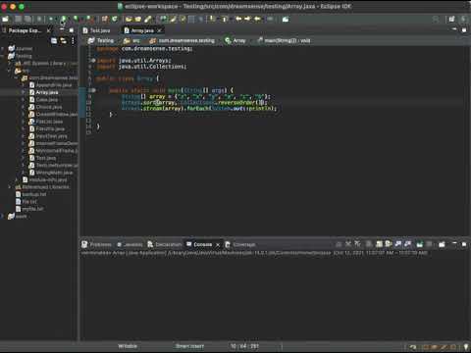This screenshot has height=353, width=471.
Task: Toggle Show Console on Standard Error
Action: click(407, 244)
